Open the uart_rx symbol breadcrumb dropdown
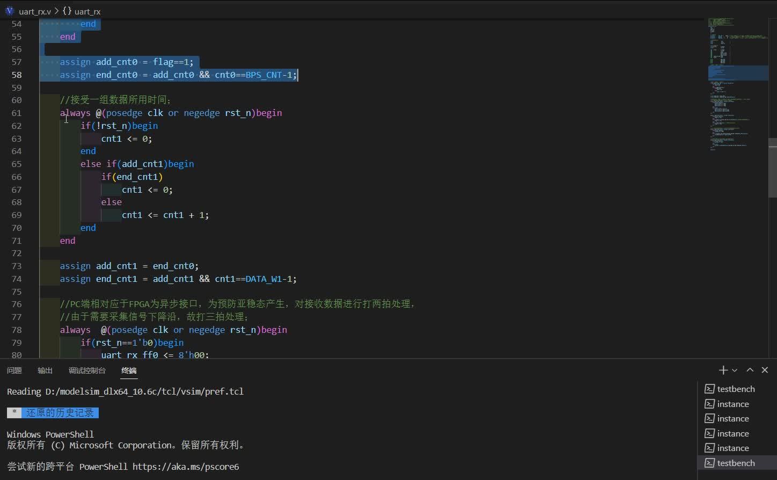The height and width of the screenshot is (480, 777). tap(87, 11)
